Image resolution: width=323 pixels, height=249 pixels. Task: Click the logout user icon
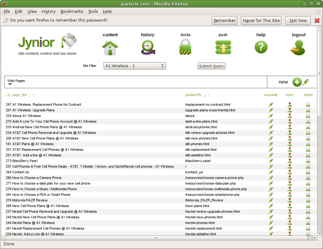(298, 48)
